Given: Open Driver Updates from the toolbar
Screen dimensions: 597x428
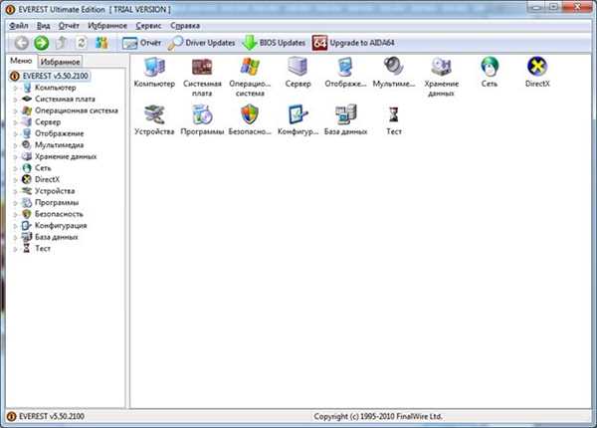Looking at the screenshot, I should click(201, 43).
